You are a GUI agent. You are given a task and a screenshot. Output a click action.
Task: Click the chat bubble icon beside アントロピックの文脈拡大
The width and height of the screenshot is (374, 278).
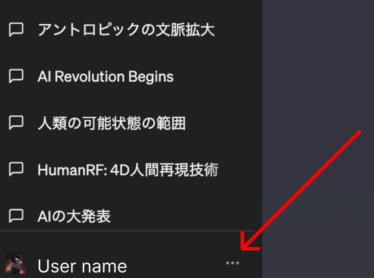point(16,30)
